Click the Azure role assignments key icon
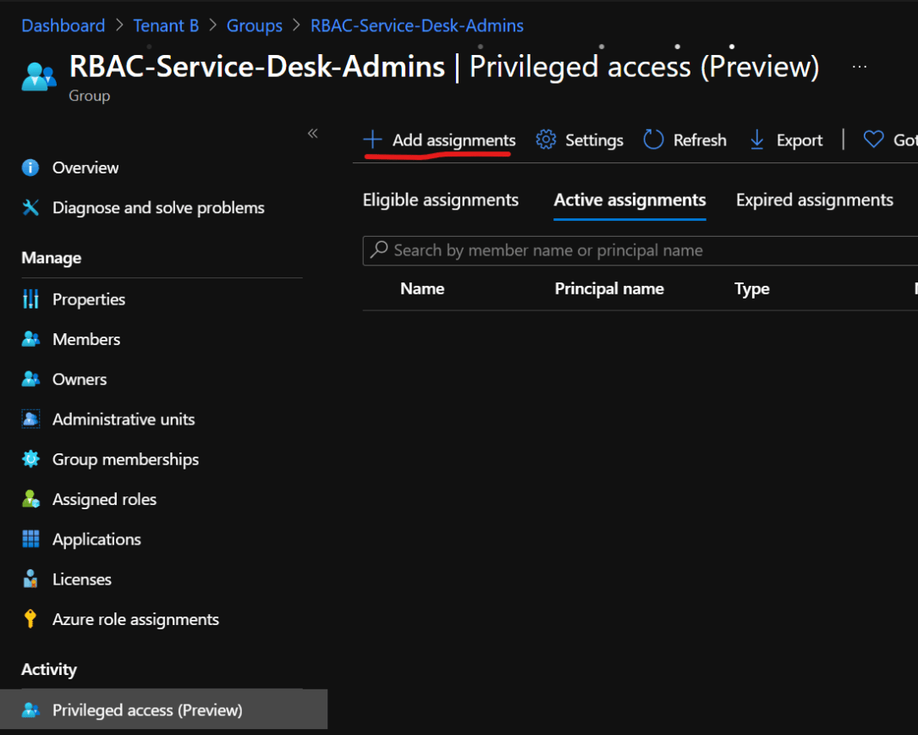 pyautogui.click(x=30, y=618)
